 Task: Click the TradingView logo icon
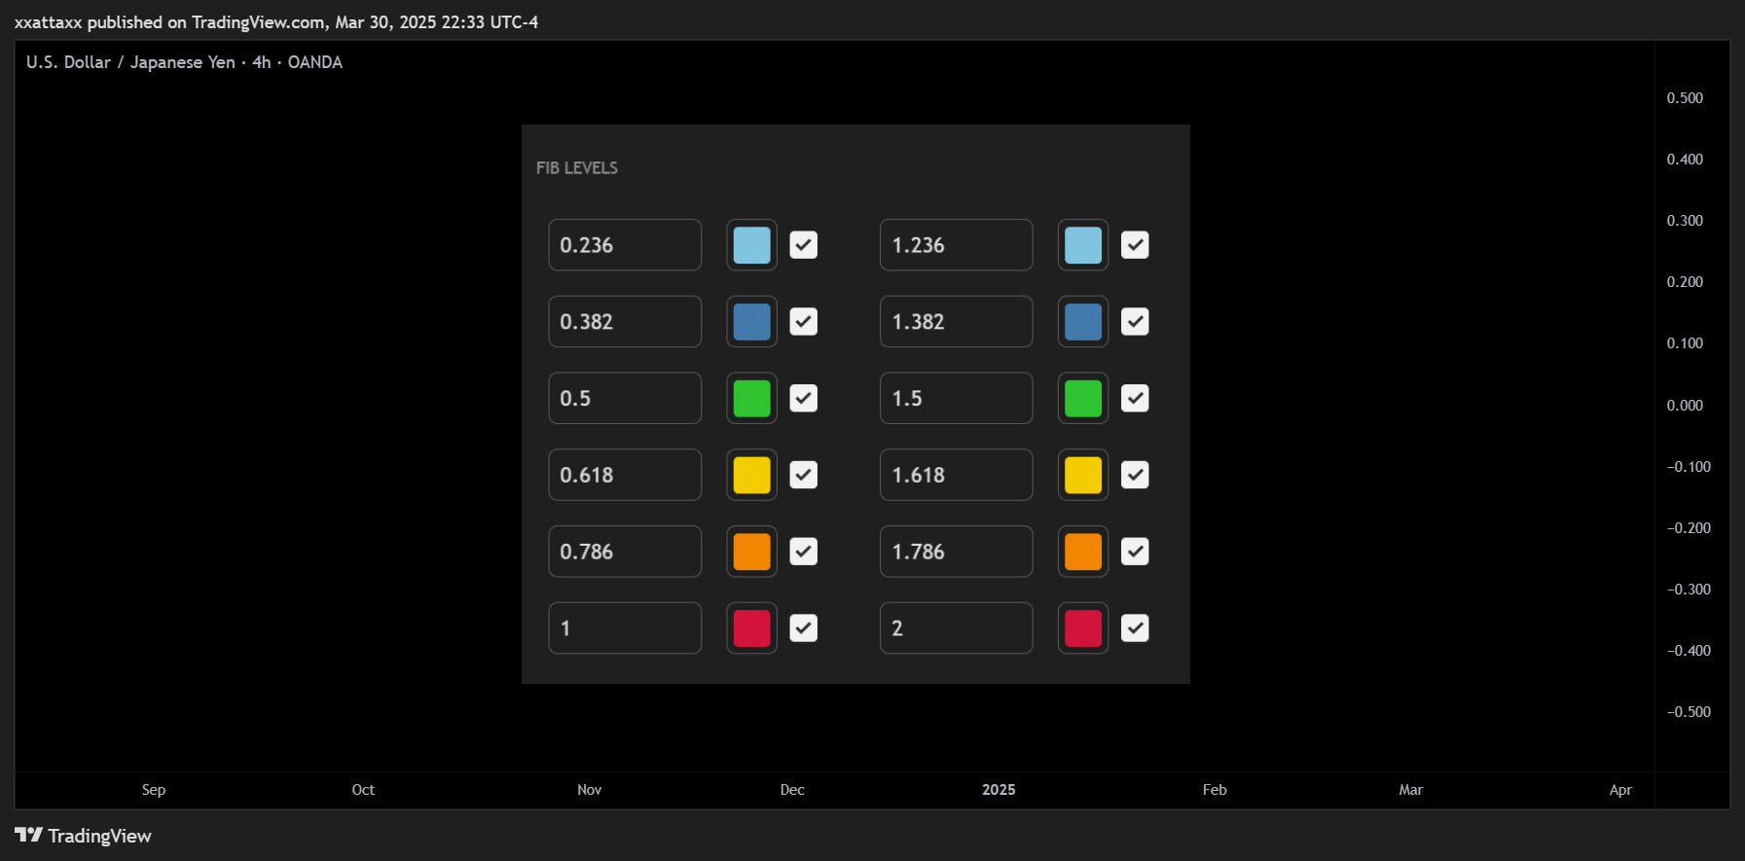pyautogui.click(x=29, y=835)
